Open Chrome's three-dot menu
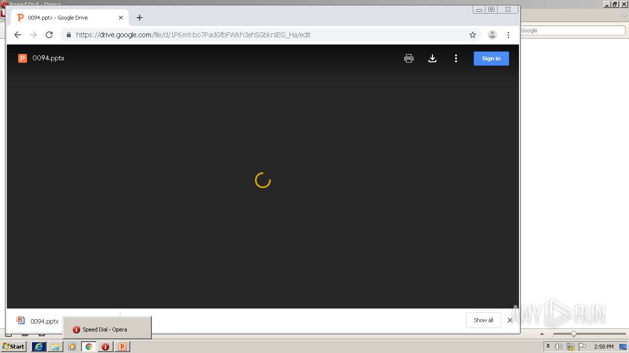The height and width of the screenshot is (353, 629). point(508,35)
